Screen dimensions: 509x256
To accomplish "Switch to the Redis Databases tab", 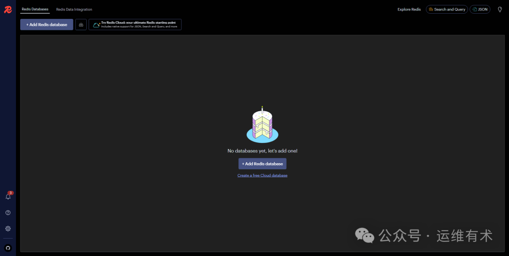I will coord(35,9).
